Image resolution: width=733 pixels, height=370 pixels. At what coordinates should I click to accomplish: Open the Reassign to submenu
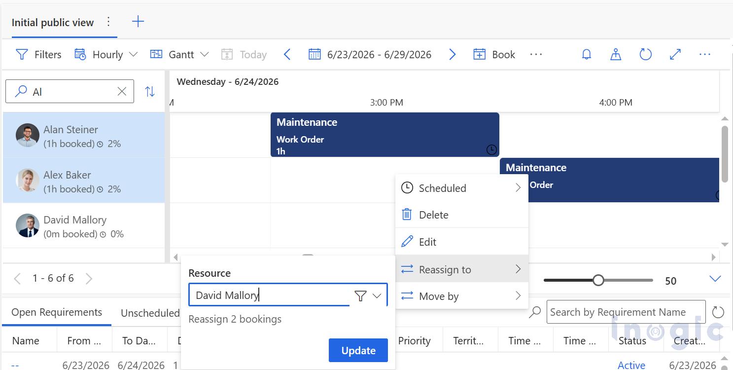(x=462, y=269)
